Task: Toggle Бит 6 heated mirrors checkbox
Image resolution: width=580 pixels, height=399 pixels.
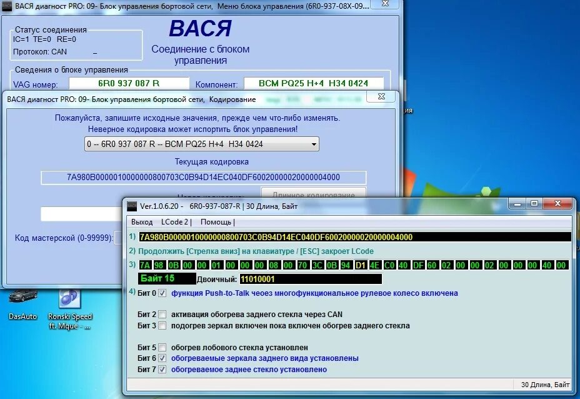Action: pyautogui.click(x=162, y=358)
